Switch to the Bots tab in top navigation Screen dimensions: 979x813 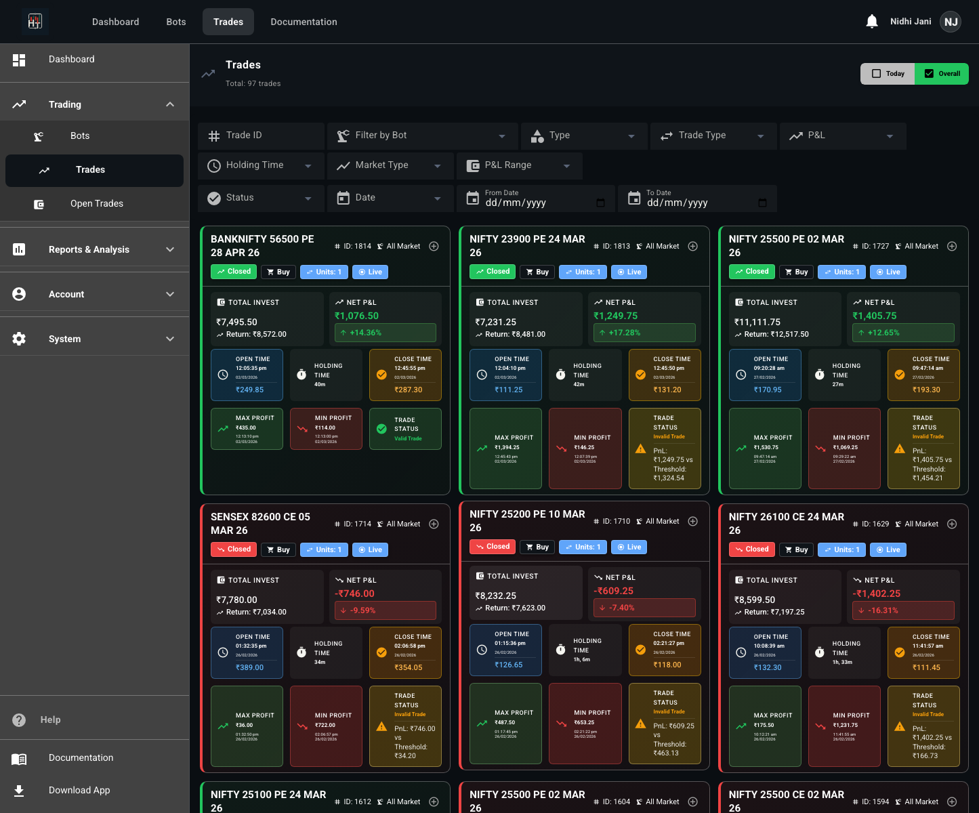[175, 21]
